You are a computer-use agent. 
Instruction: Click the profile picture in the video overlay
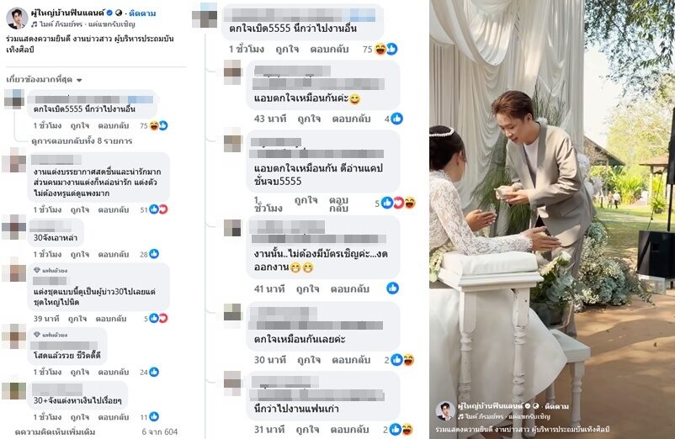pyautogui.click(x=445, y=411)
